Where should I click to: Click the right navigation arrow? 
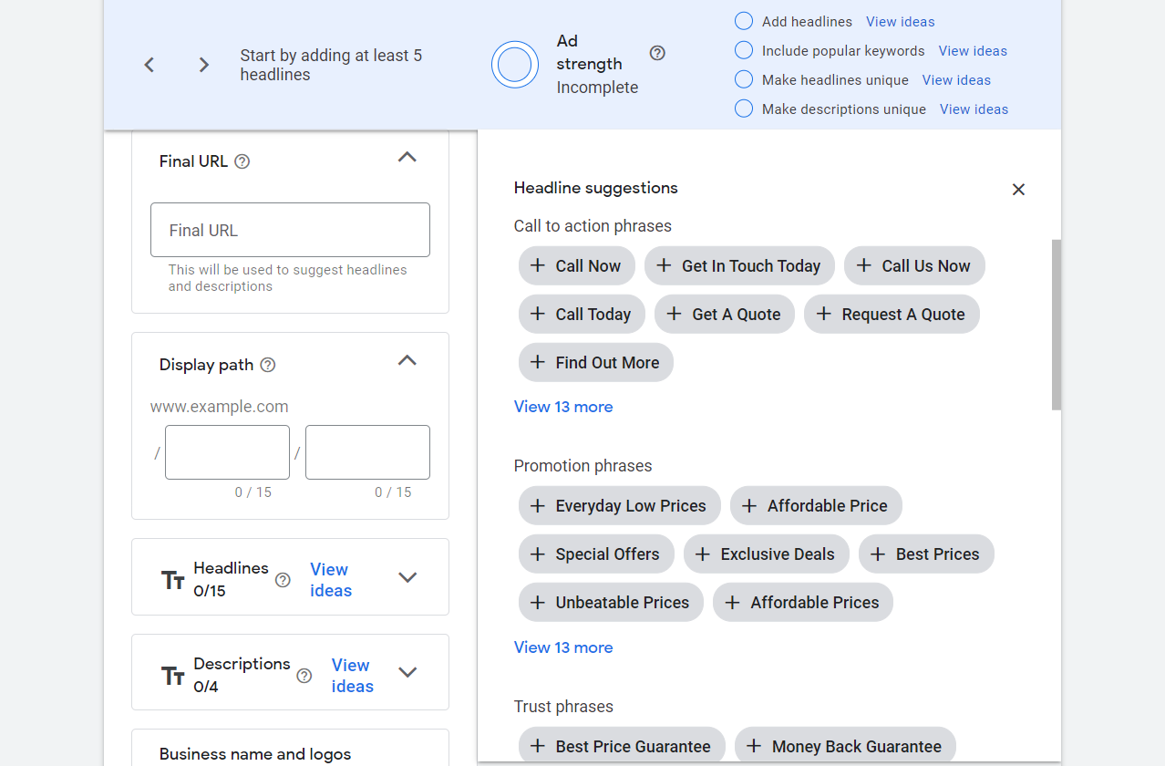202,65
